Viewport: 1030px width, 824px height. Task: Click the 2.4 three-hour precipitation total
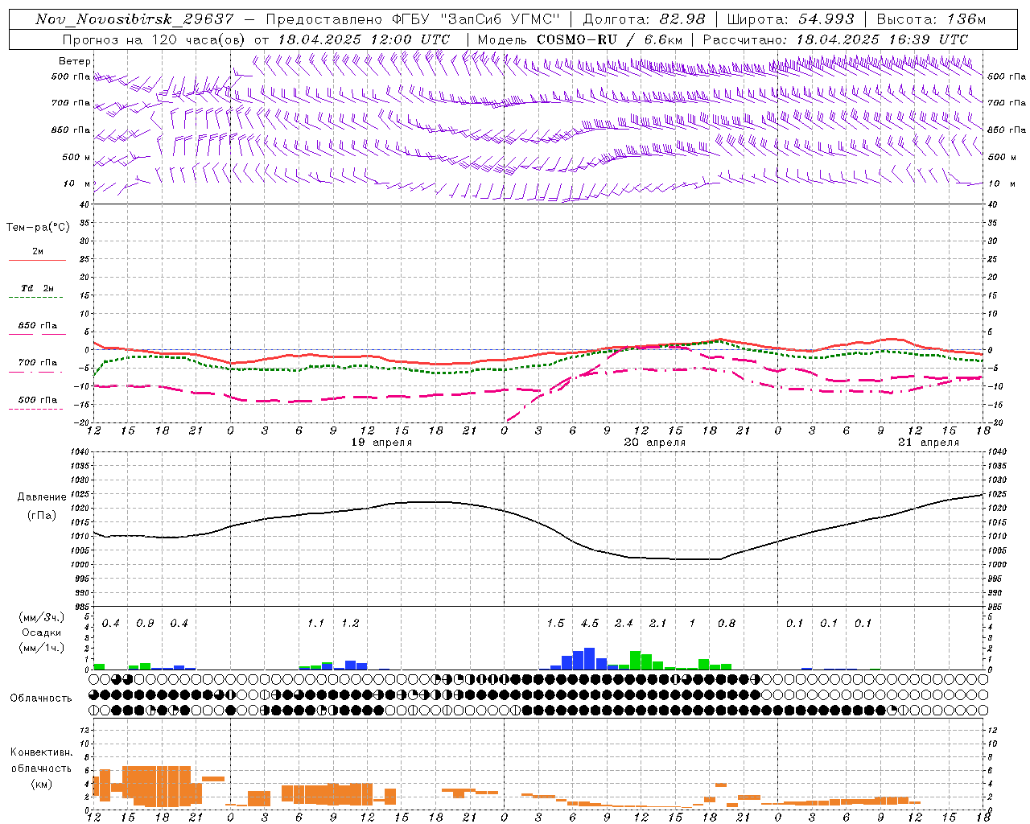pyautogui.click(x=624, y=624)
